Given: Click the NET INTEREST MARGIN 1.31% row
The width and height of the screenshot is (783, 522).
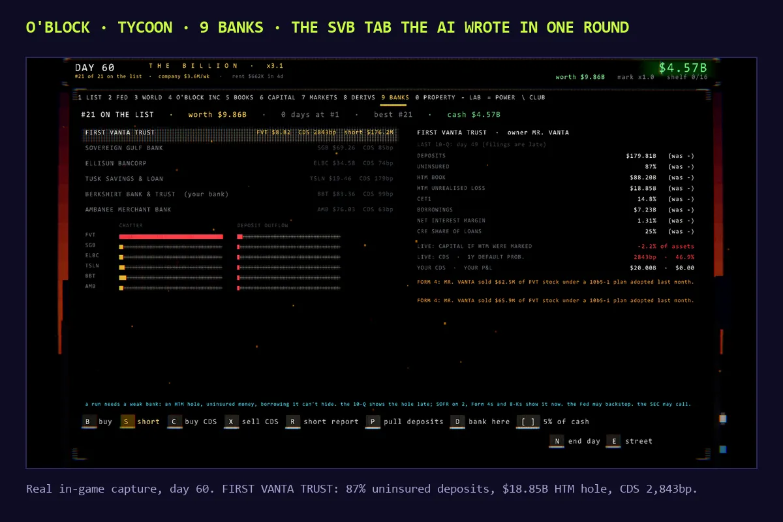Looking at the screenshot, I should tap(555, 221).
